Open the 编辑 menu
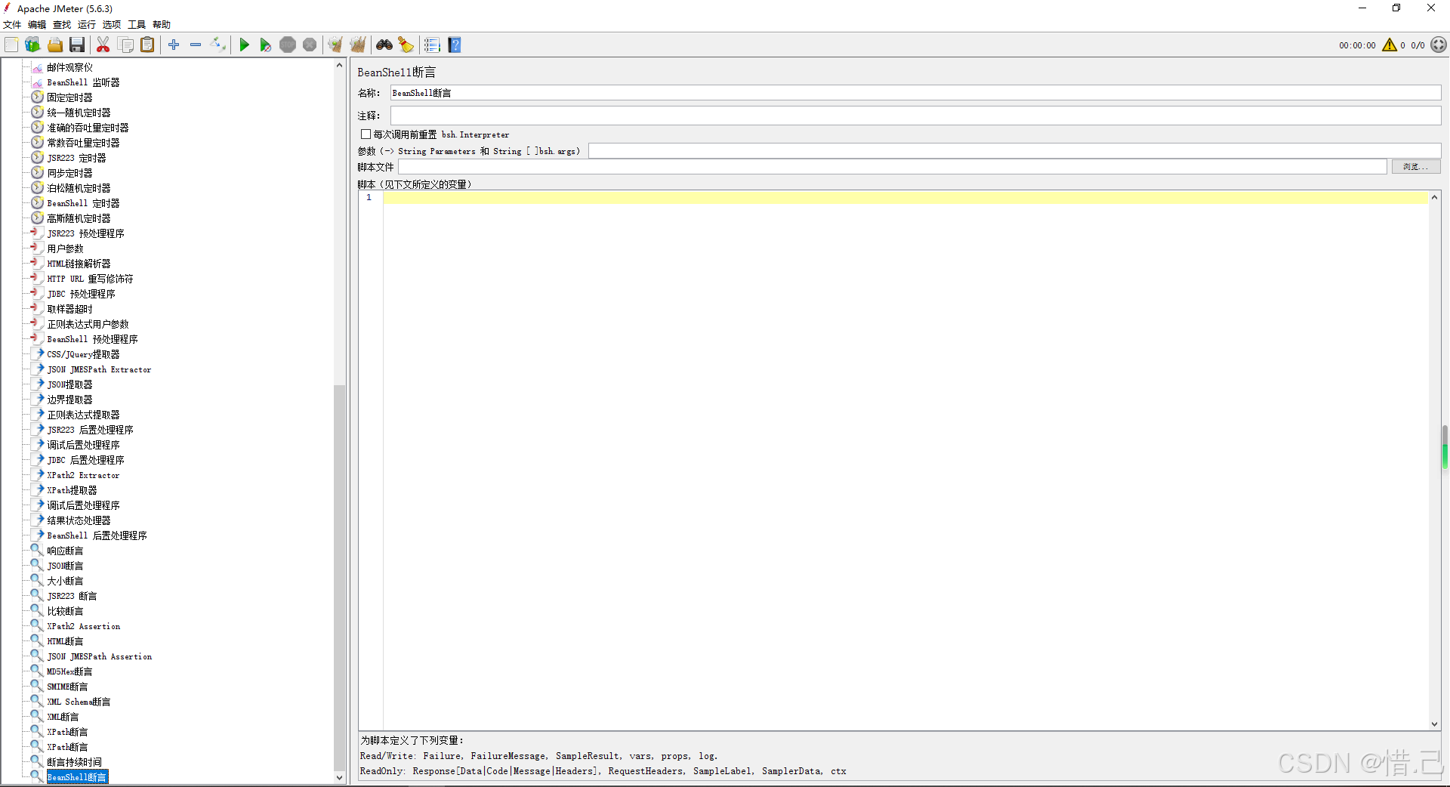 [37, 25]
